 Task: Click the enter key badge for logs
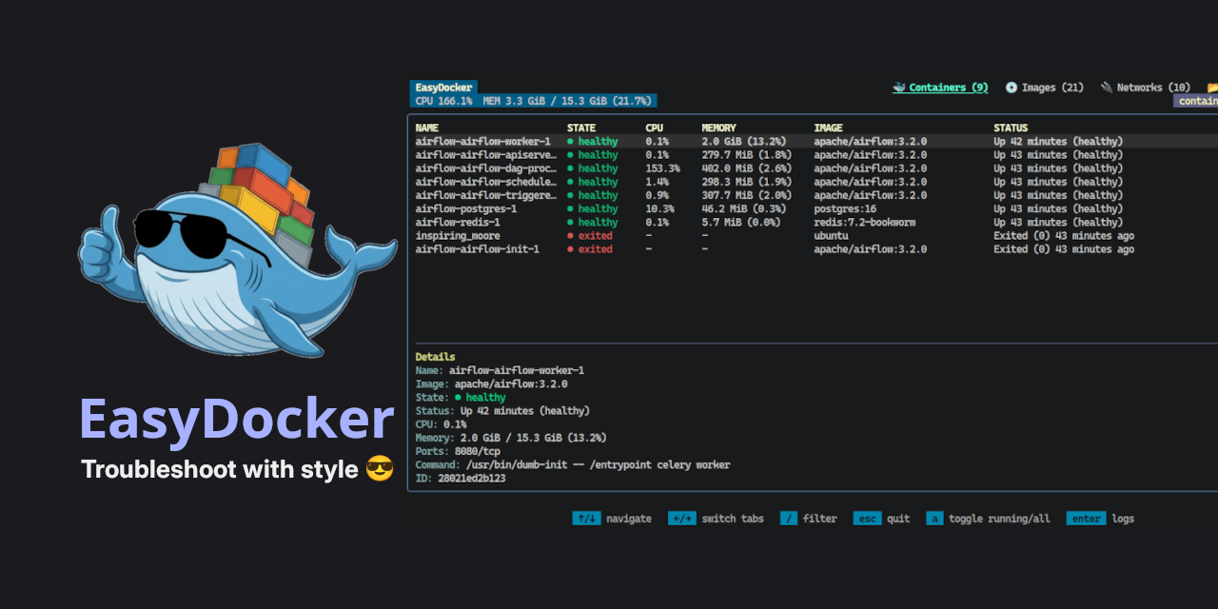point(1086,519)
